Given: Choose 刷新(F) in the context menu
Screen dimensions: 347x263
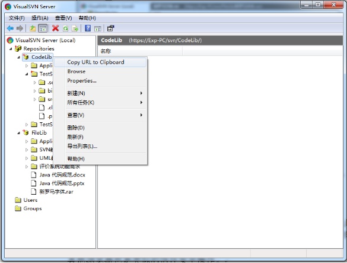Looking at the screenshot, I should pyautogui.click(x=100, y=137).
